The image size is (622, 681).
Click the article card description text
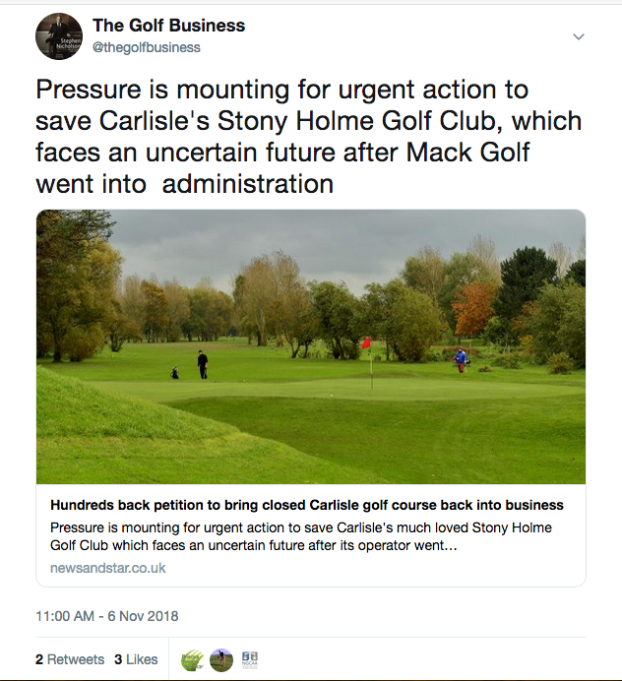pyautogui.click(x=301, y=535)
